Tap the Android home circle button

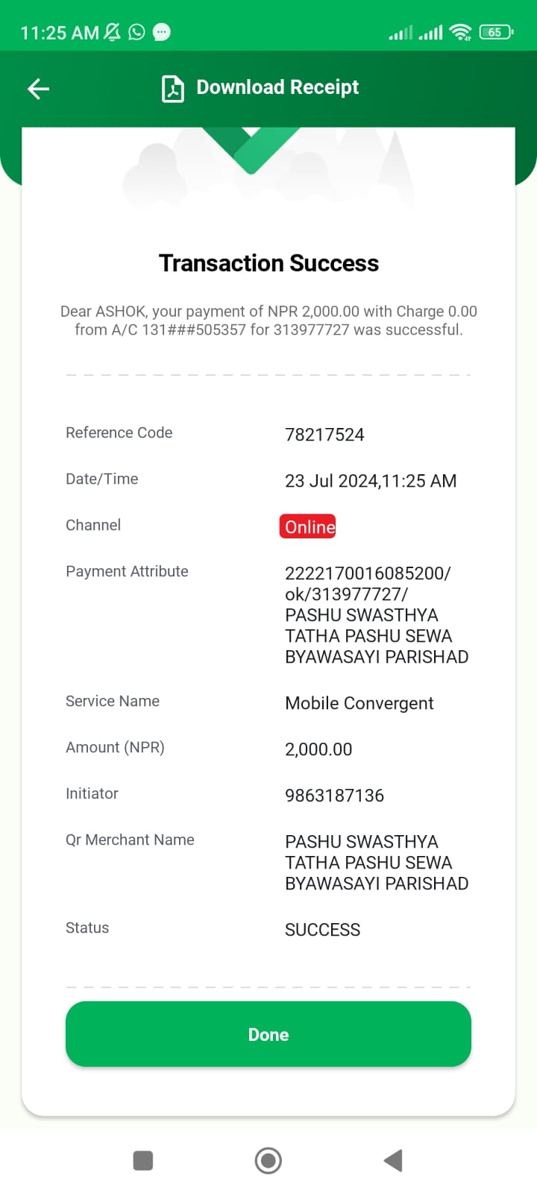pyautogui.click(x=268, y=1161)
